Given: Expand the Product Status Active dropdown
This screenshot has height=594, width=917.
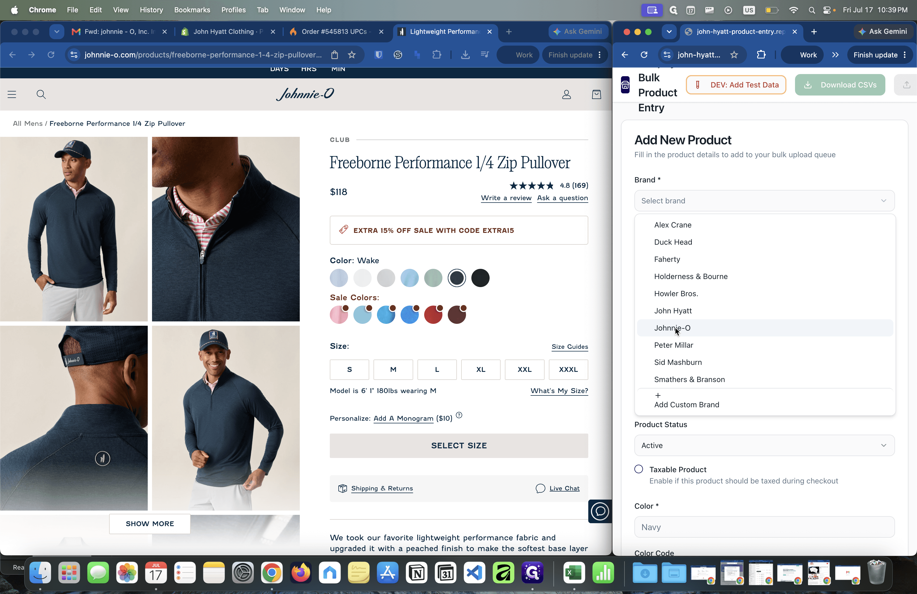Looking at the screenshot, I should pos(764,445).
